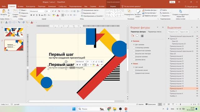
Task: Click the numbered list icon
Action: [67, 11]
